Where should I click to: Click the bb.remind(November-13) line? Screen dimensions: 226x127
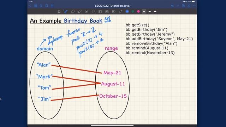[x=150, y=53]
